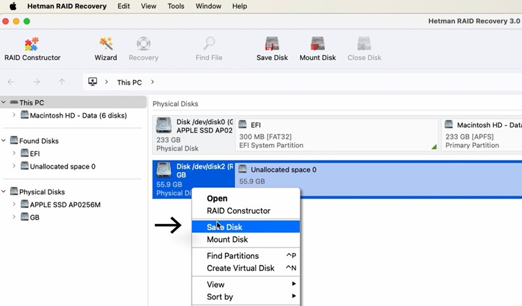Expand the APPLE SSD AP0256M node
522x306 pixels.
(14, 204)
